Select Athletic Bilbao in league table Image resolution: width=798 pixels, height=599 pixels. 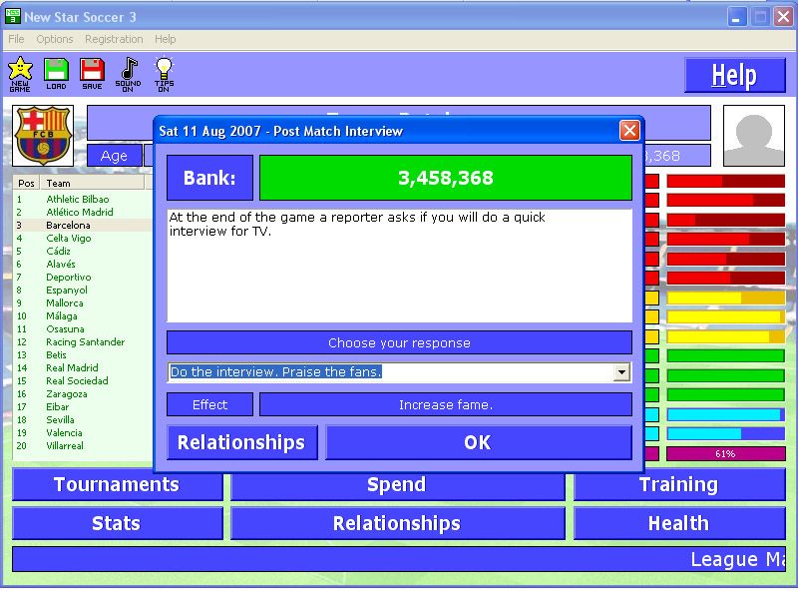click(78, 200)
